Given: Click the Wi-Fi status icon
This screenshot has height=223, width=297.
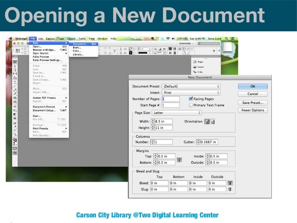Looking at the screenshot, I should pyautogui.click(x=168, y=39).
